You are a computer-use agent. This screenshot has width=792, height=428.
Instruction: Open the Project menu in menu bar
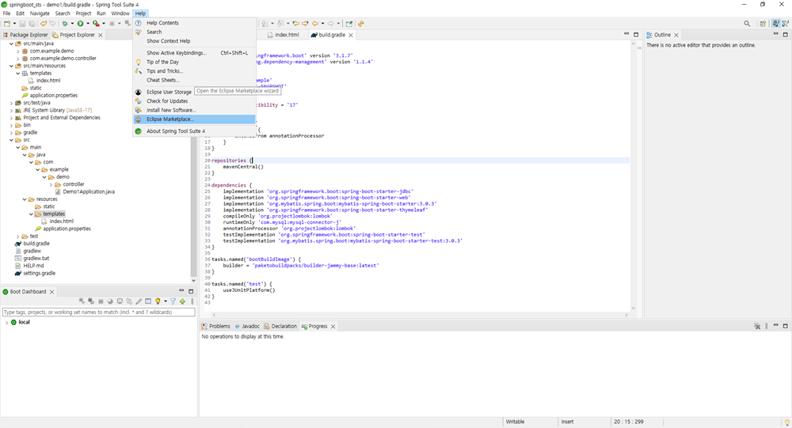(83, 13)
